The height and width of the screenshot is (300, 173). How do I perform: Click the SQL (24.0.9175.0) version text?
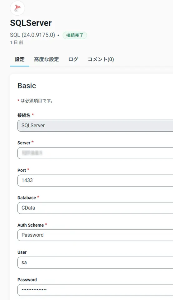click(32, 35)
